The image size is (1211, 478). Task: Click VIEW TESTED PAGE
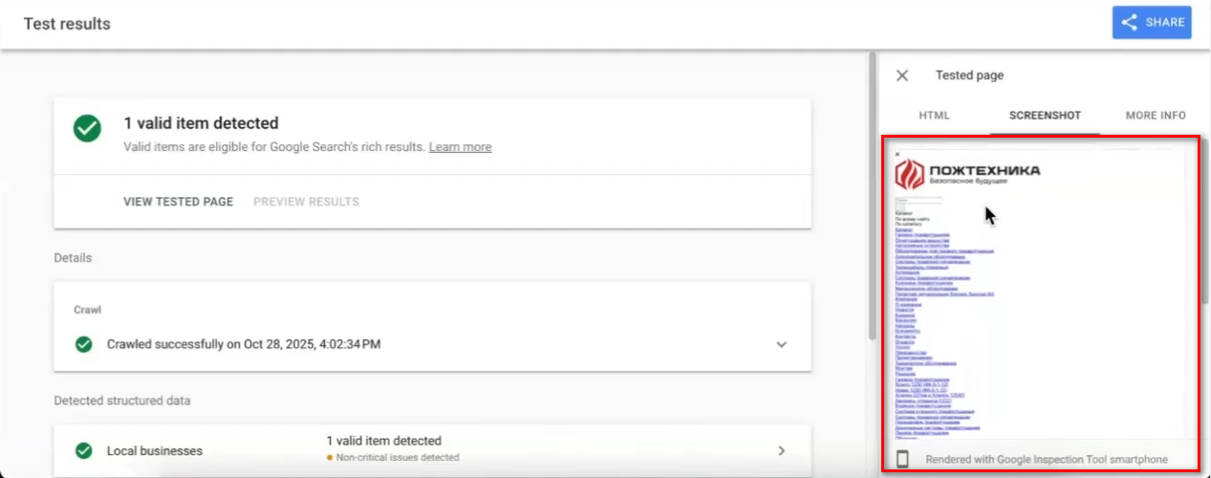(x=178, y=202)
